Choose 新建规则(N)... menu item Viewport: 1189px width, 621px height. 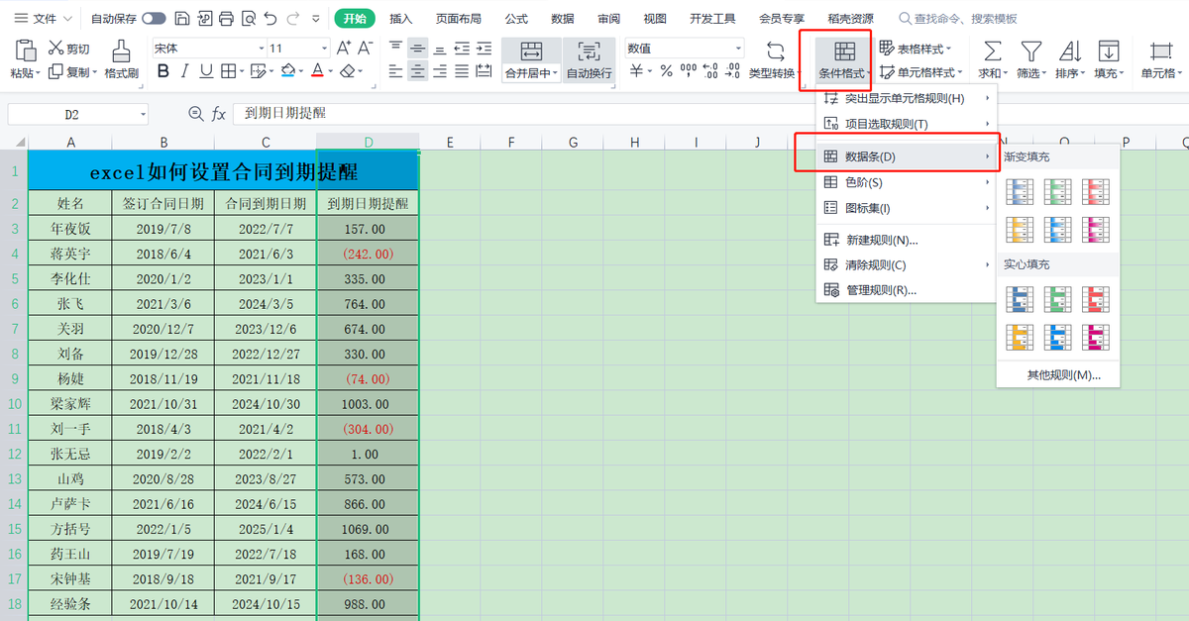[x=907, y=240]
